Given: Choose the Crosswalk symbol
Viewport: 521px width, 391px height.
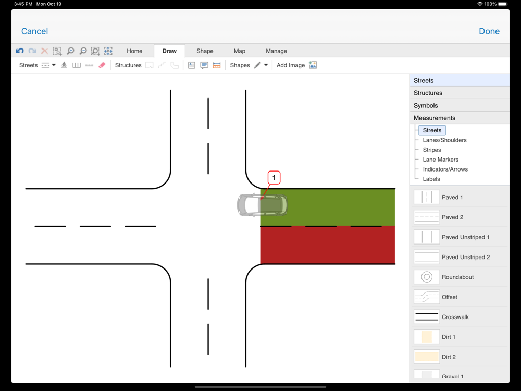Looking at the screenshot, I should (x=427, y=317).
